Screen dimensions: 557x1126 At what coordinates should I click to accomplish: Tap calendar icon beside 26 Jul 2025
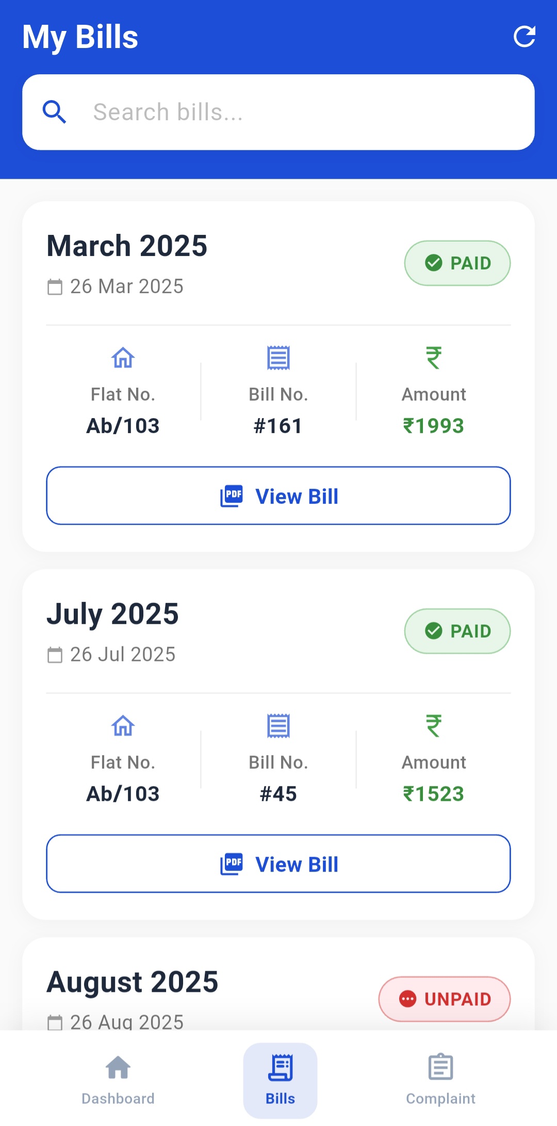point(55,655)
